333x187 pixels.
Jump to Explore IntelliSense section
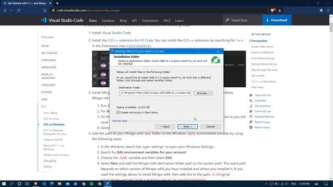262,52
